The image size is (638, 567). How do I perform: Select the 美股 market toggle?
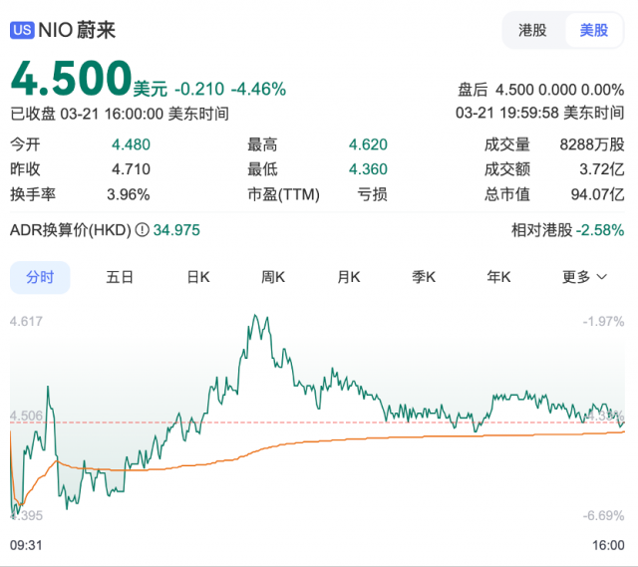pyautogui.click(x=594, y=30)
